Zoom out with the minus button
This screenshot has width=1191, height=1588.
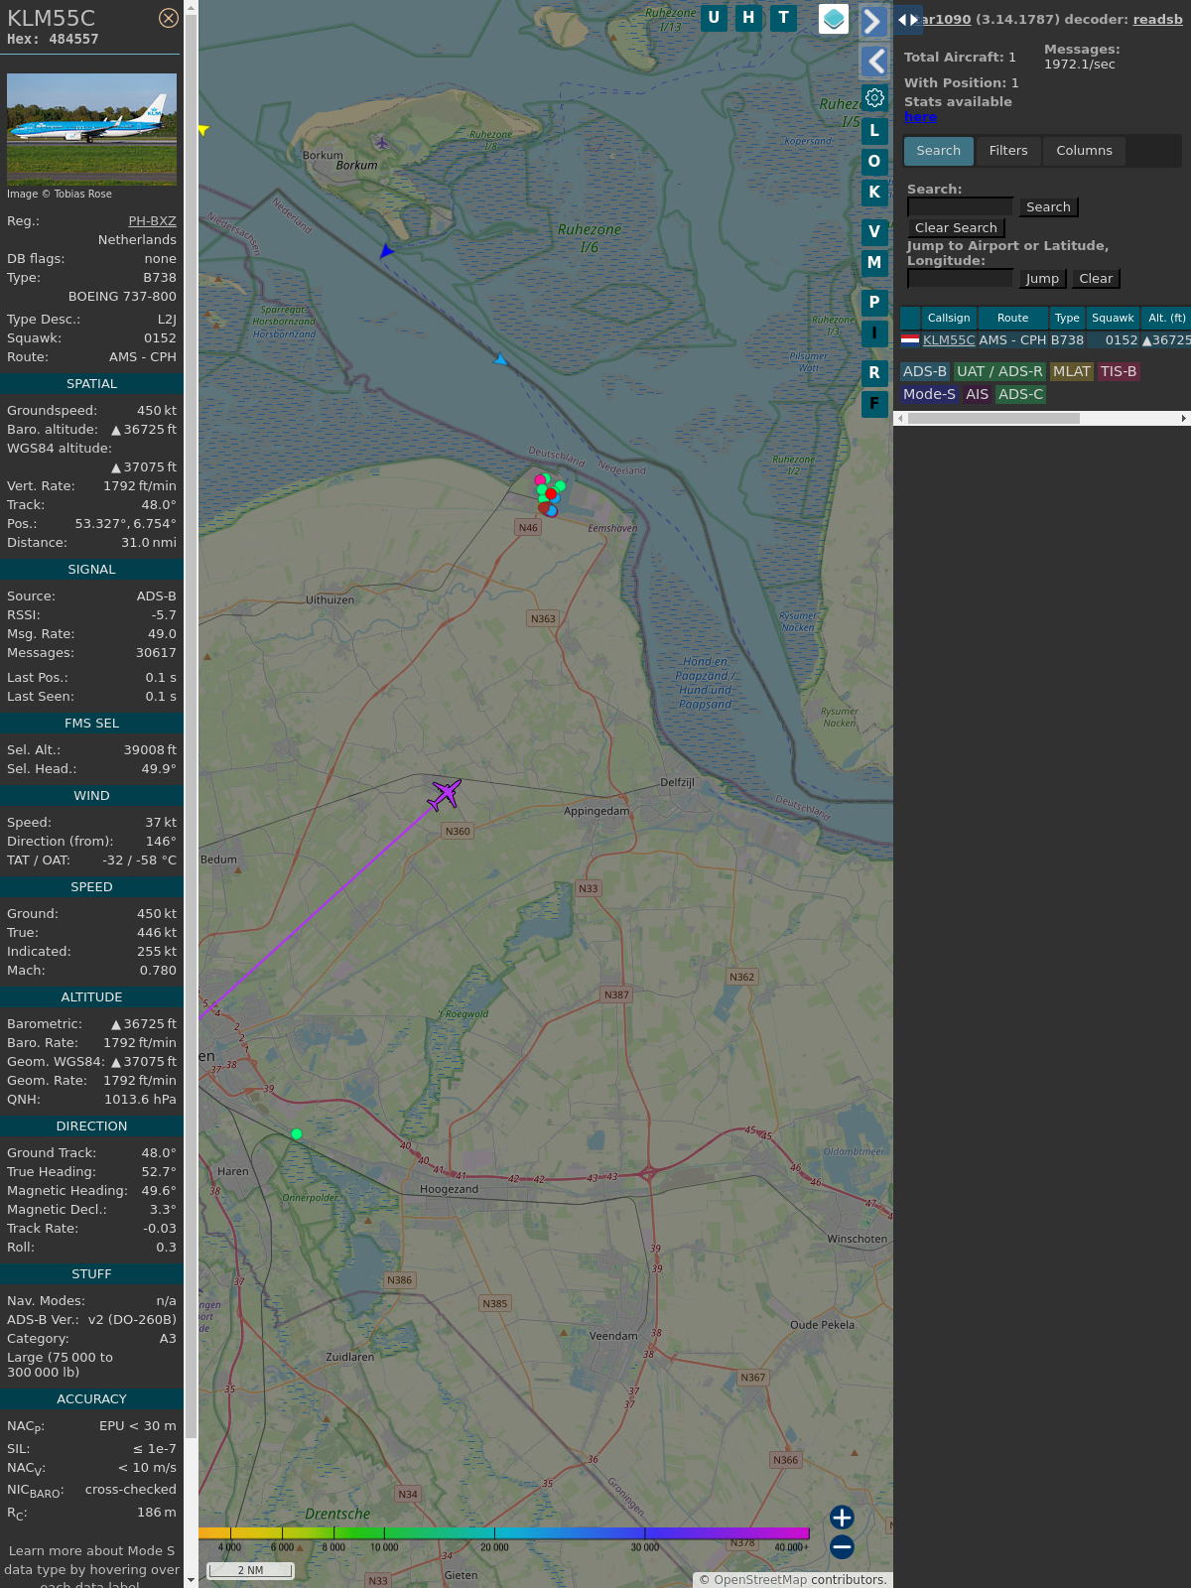842,1546
